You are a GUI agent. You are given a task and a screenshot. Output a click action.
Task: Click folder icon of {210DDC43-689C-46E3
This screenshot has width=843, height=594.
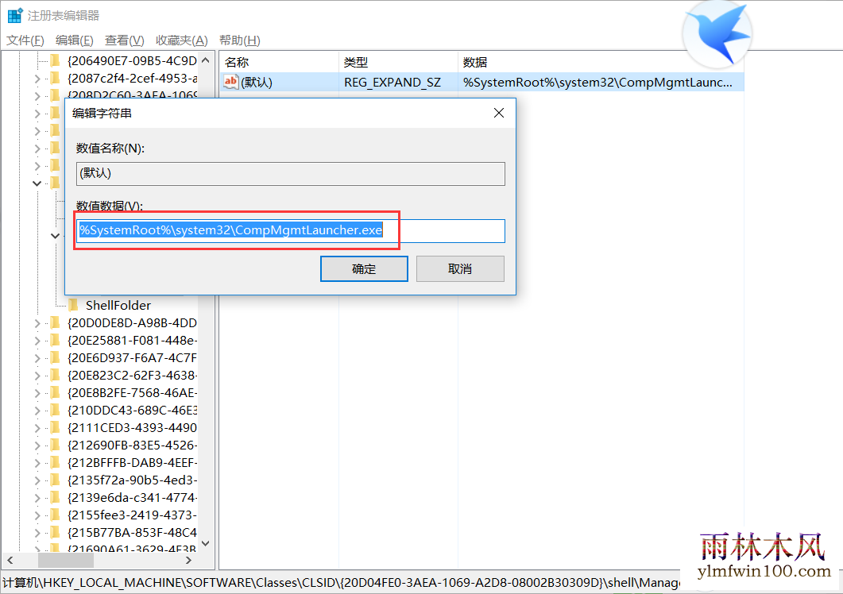click(x=55, y=410)
